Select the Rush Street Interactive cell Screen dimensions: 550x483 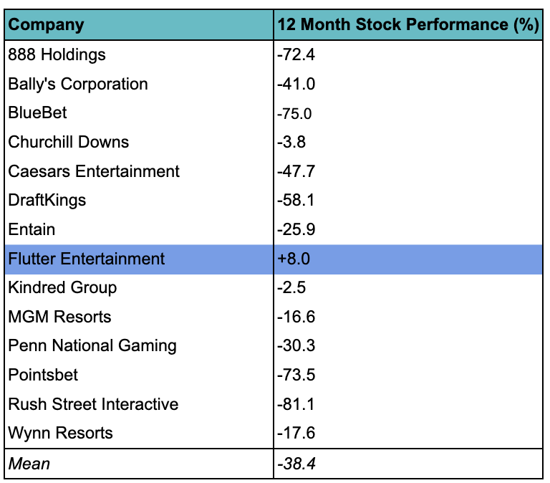coord(93,404)
